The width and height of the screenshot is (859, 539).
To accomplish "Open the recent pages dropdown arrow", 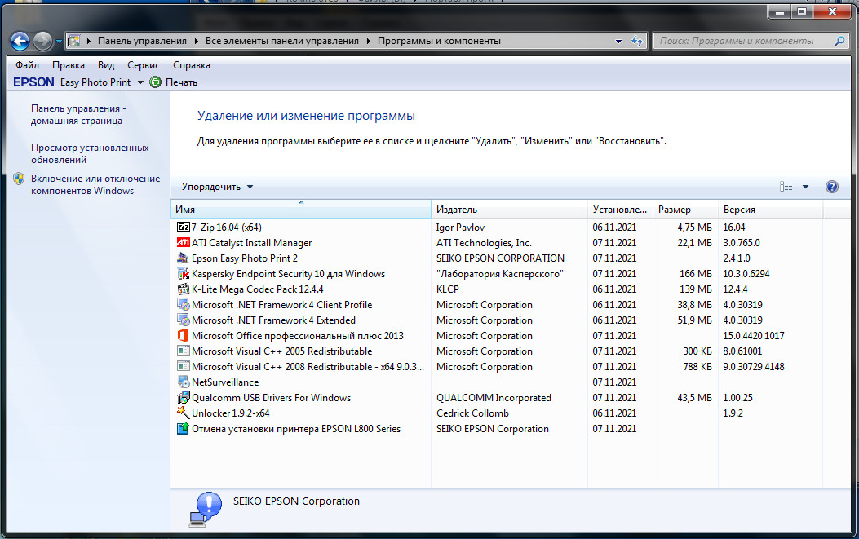I will click(x=59, y=41).
